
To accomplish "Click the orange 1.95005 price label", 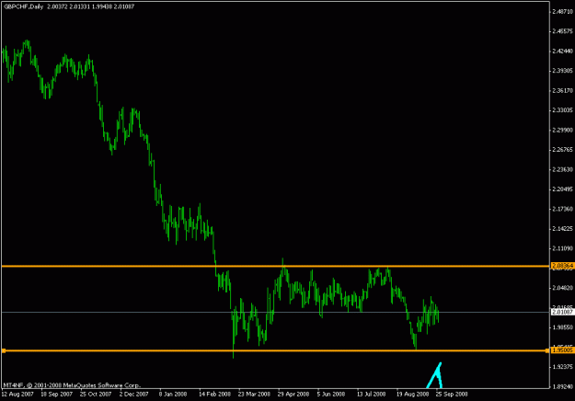I will coord(562,350).
